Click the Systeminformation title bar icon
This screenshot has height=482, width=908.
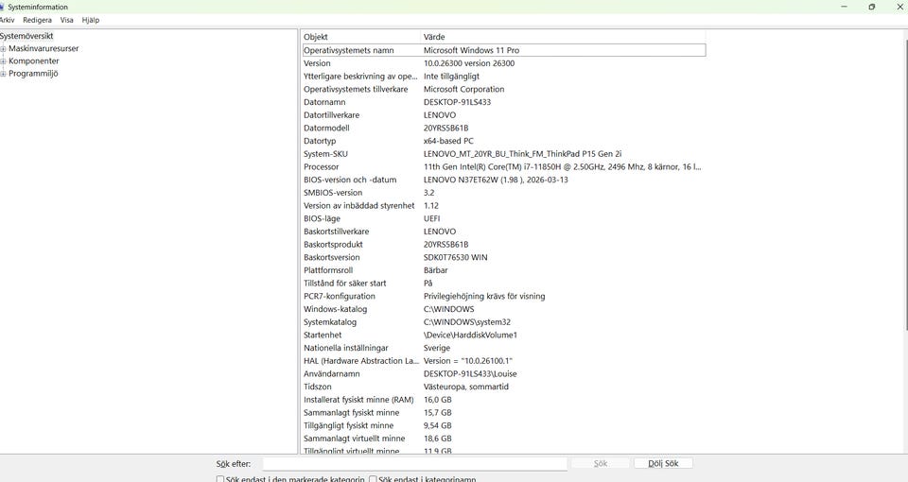(2, 7)
